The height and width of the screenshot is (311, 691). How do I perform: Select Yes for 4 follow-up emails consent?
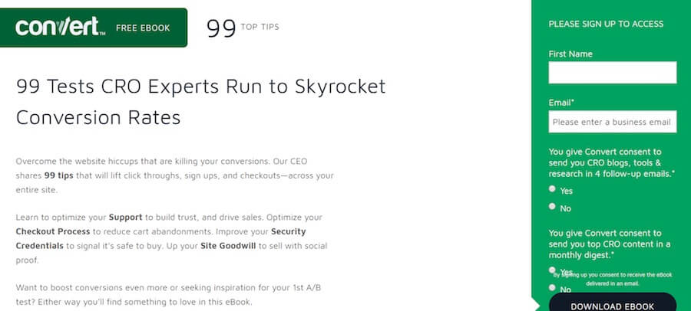[552, 188]
